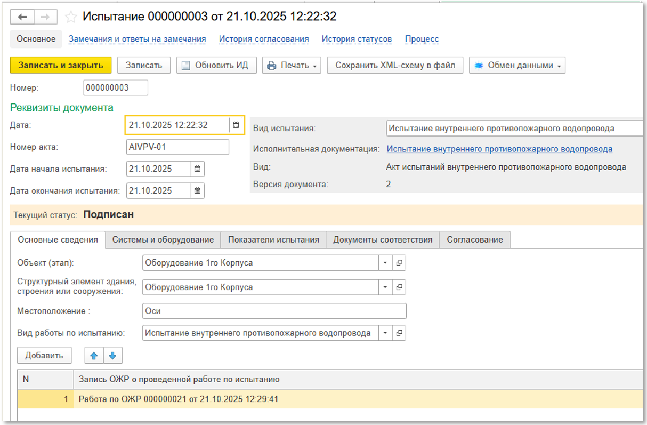This screenshot has width=647, height=425.
Task: Click the back navigation arrow
Action: pos(22,17)
